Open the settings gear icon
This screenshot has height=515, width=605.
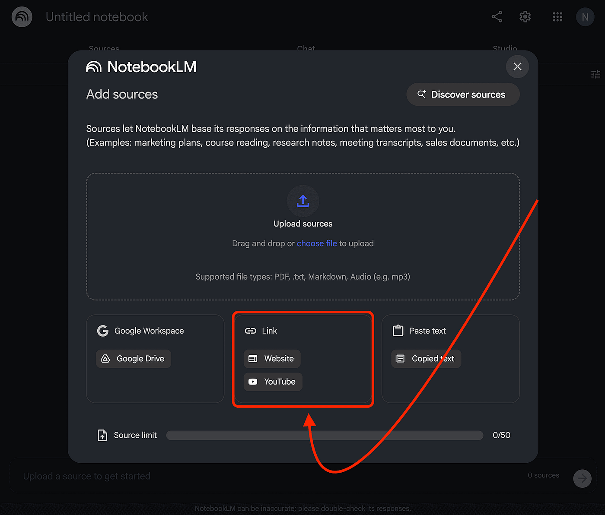(525, 17)
